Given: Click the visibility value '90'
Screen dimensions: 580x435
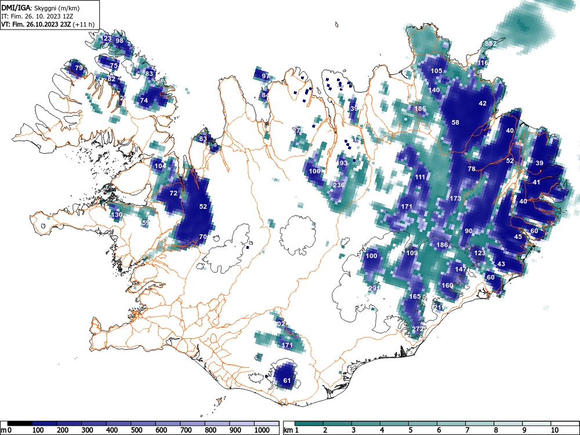Looking at the screenshot, I should click(469, 231).
